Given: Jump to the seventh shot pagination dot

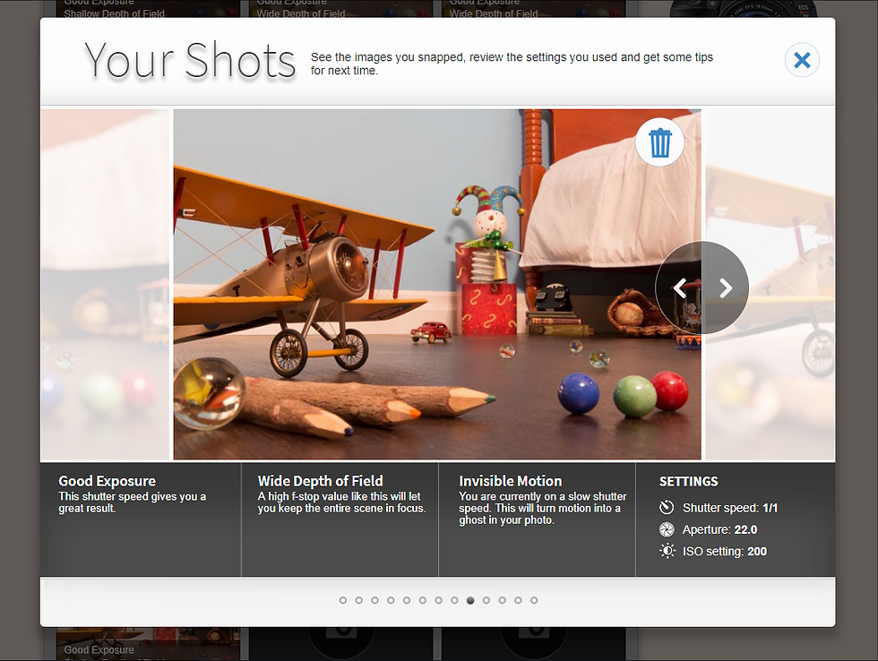Looking at the screenshot, I should pyautogui.click(x=438, y=600).
